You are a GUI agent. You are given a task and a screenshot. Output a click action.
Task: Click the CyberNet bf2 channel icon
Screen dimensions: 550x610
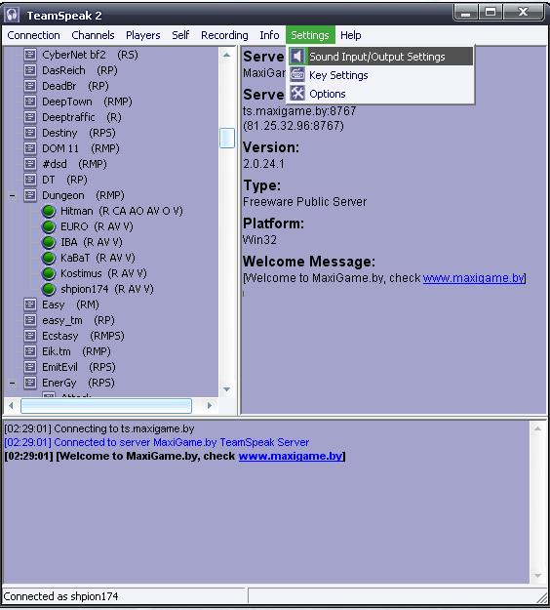(x=30, y=55)
